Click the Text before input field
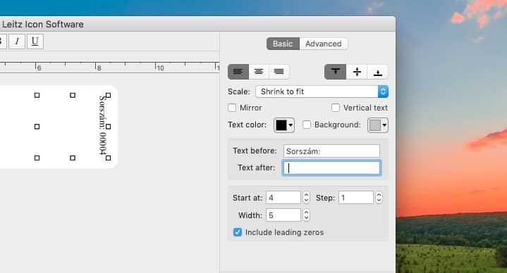This screenshot has height=273, width=507. (x=331, y=151)
